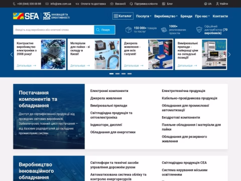Open the Вакансії page
The image size is (241, 181).
point(120,4)
